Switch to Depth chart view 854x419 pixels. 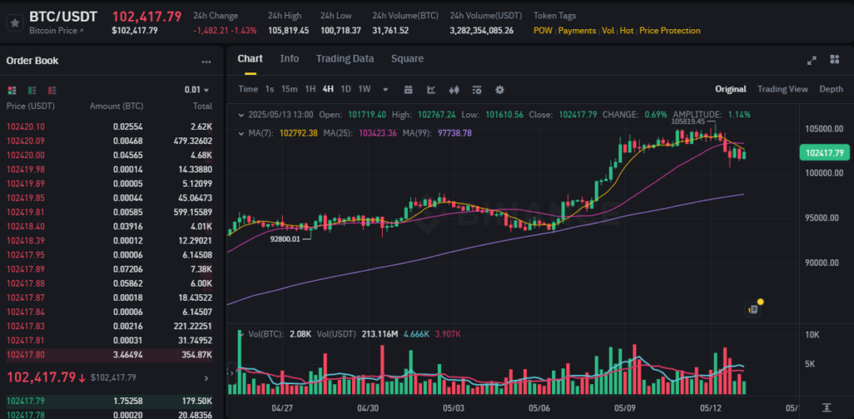pos(831,89)
